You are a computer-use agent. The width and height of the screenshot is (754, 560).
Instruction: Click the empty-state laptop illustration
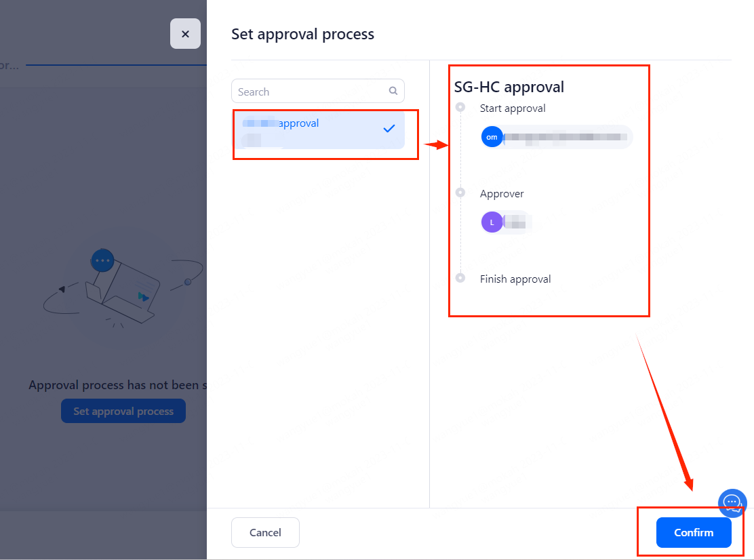point(122,288)
